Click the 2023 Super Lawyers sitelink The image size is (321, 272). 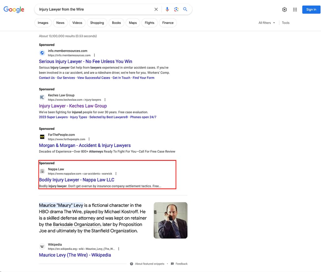(x=53, y=117)
